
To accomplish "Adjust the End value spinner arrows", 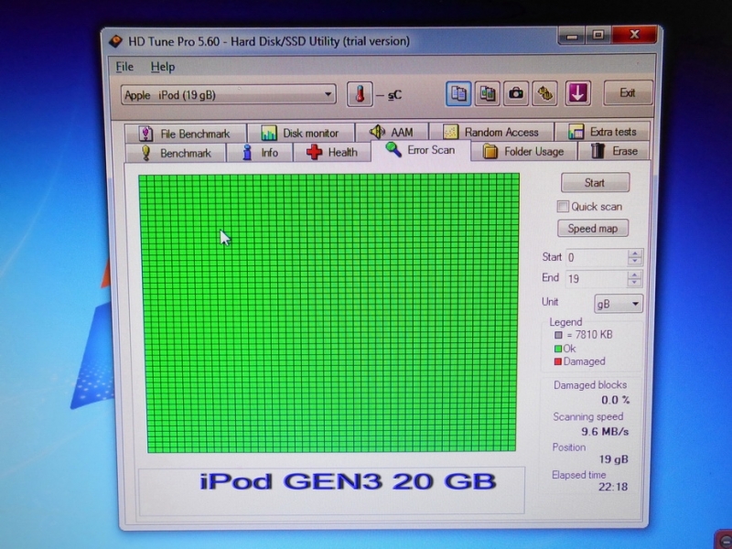I will click(x=636, y=279).
